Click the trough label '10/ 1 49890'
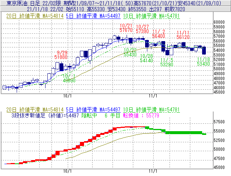Viewport: 231px width, 176px height. (69, 78)
